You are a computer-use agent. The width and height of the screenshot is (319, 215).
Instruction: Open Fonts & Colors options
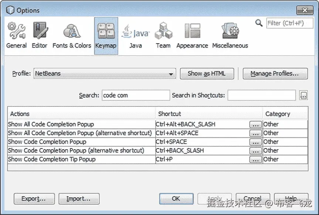72,33
